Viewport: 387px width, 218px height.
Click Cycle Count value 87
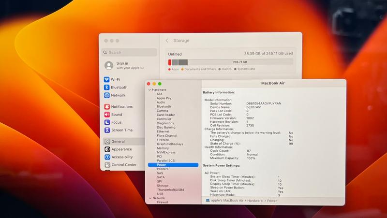click(249, 151)
